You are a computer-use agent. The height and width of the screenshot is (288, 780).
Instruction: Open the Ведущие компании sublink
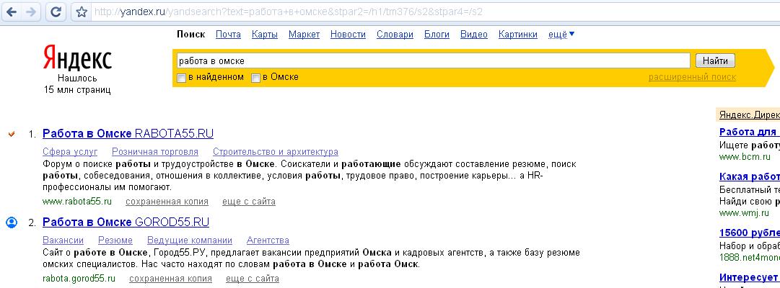[x=190, y=240]
